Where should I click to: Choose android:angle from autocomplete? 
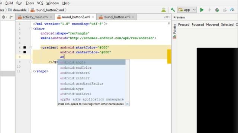pos(91,62)
